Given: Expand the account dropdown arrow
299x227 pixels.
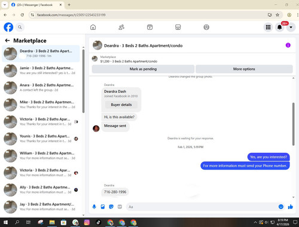Looking at the screenshot, I should 291,27.
